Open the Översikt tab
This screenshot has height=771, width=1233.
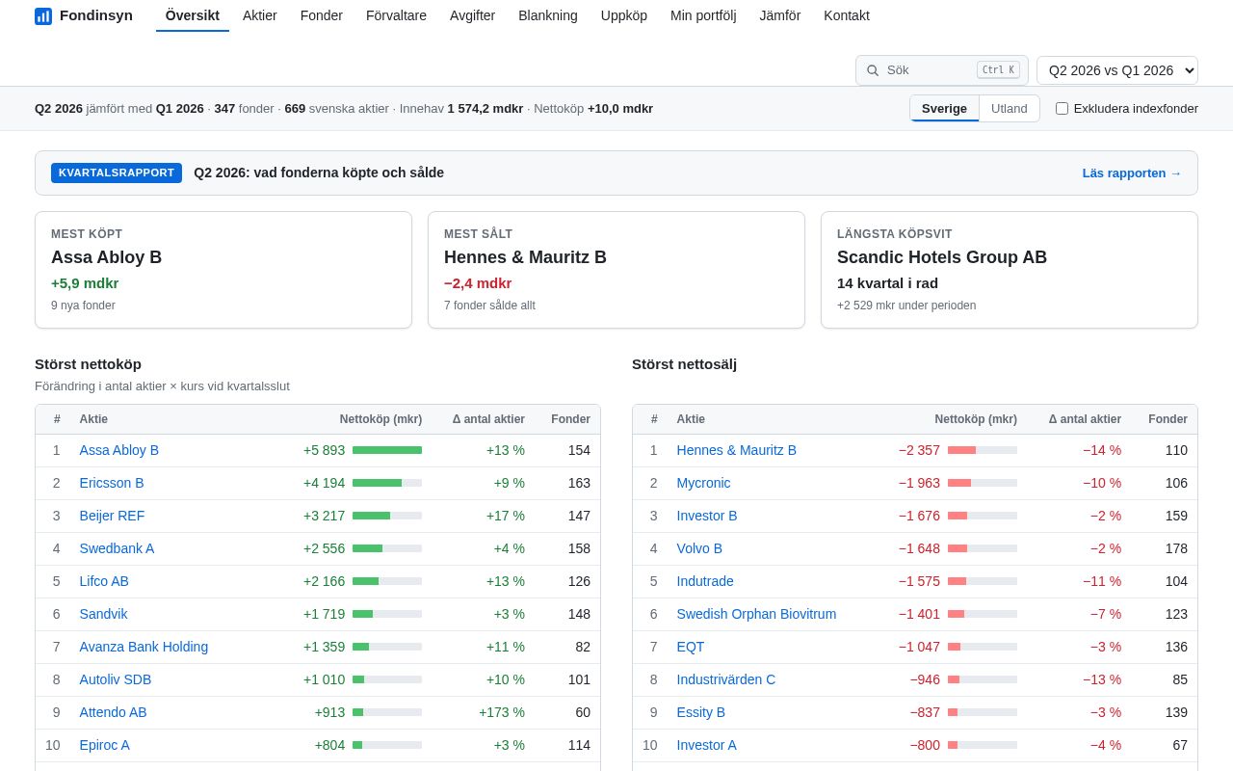pos(193,15)
